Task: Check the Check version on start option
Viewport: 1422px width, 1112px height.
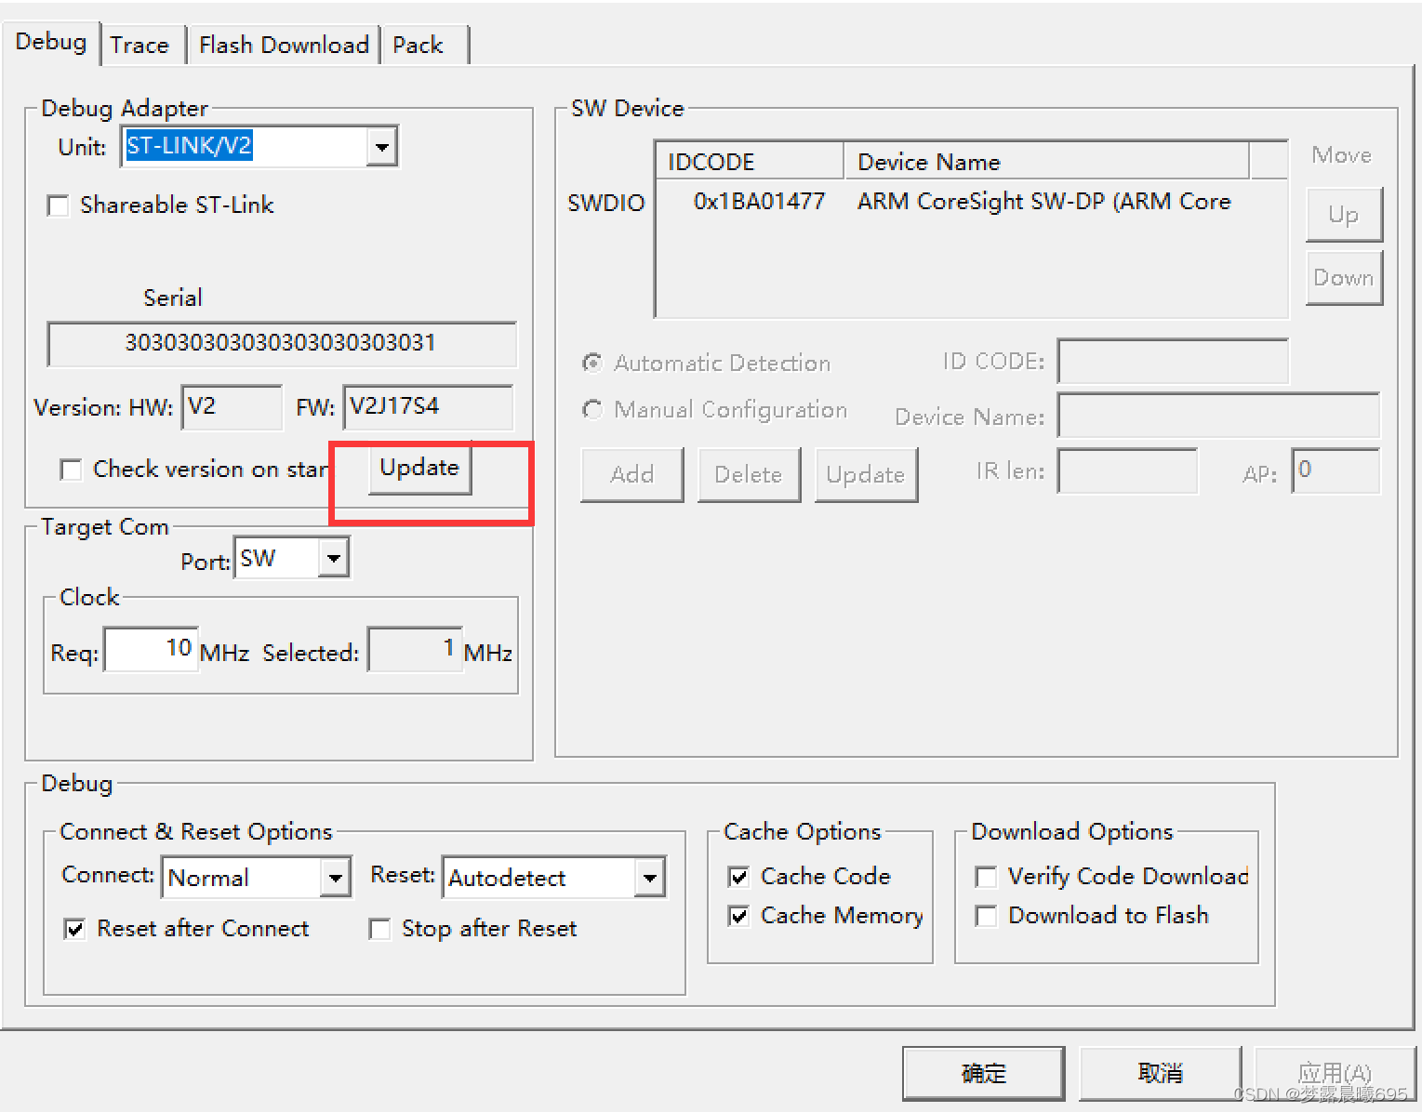Action: [x=72, y=470]
